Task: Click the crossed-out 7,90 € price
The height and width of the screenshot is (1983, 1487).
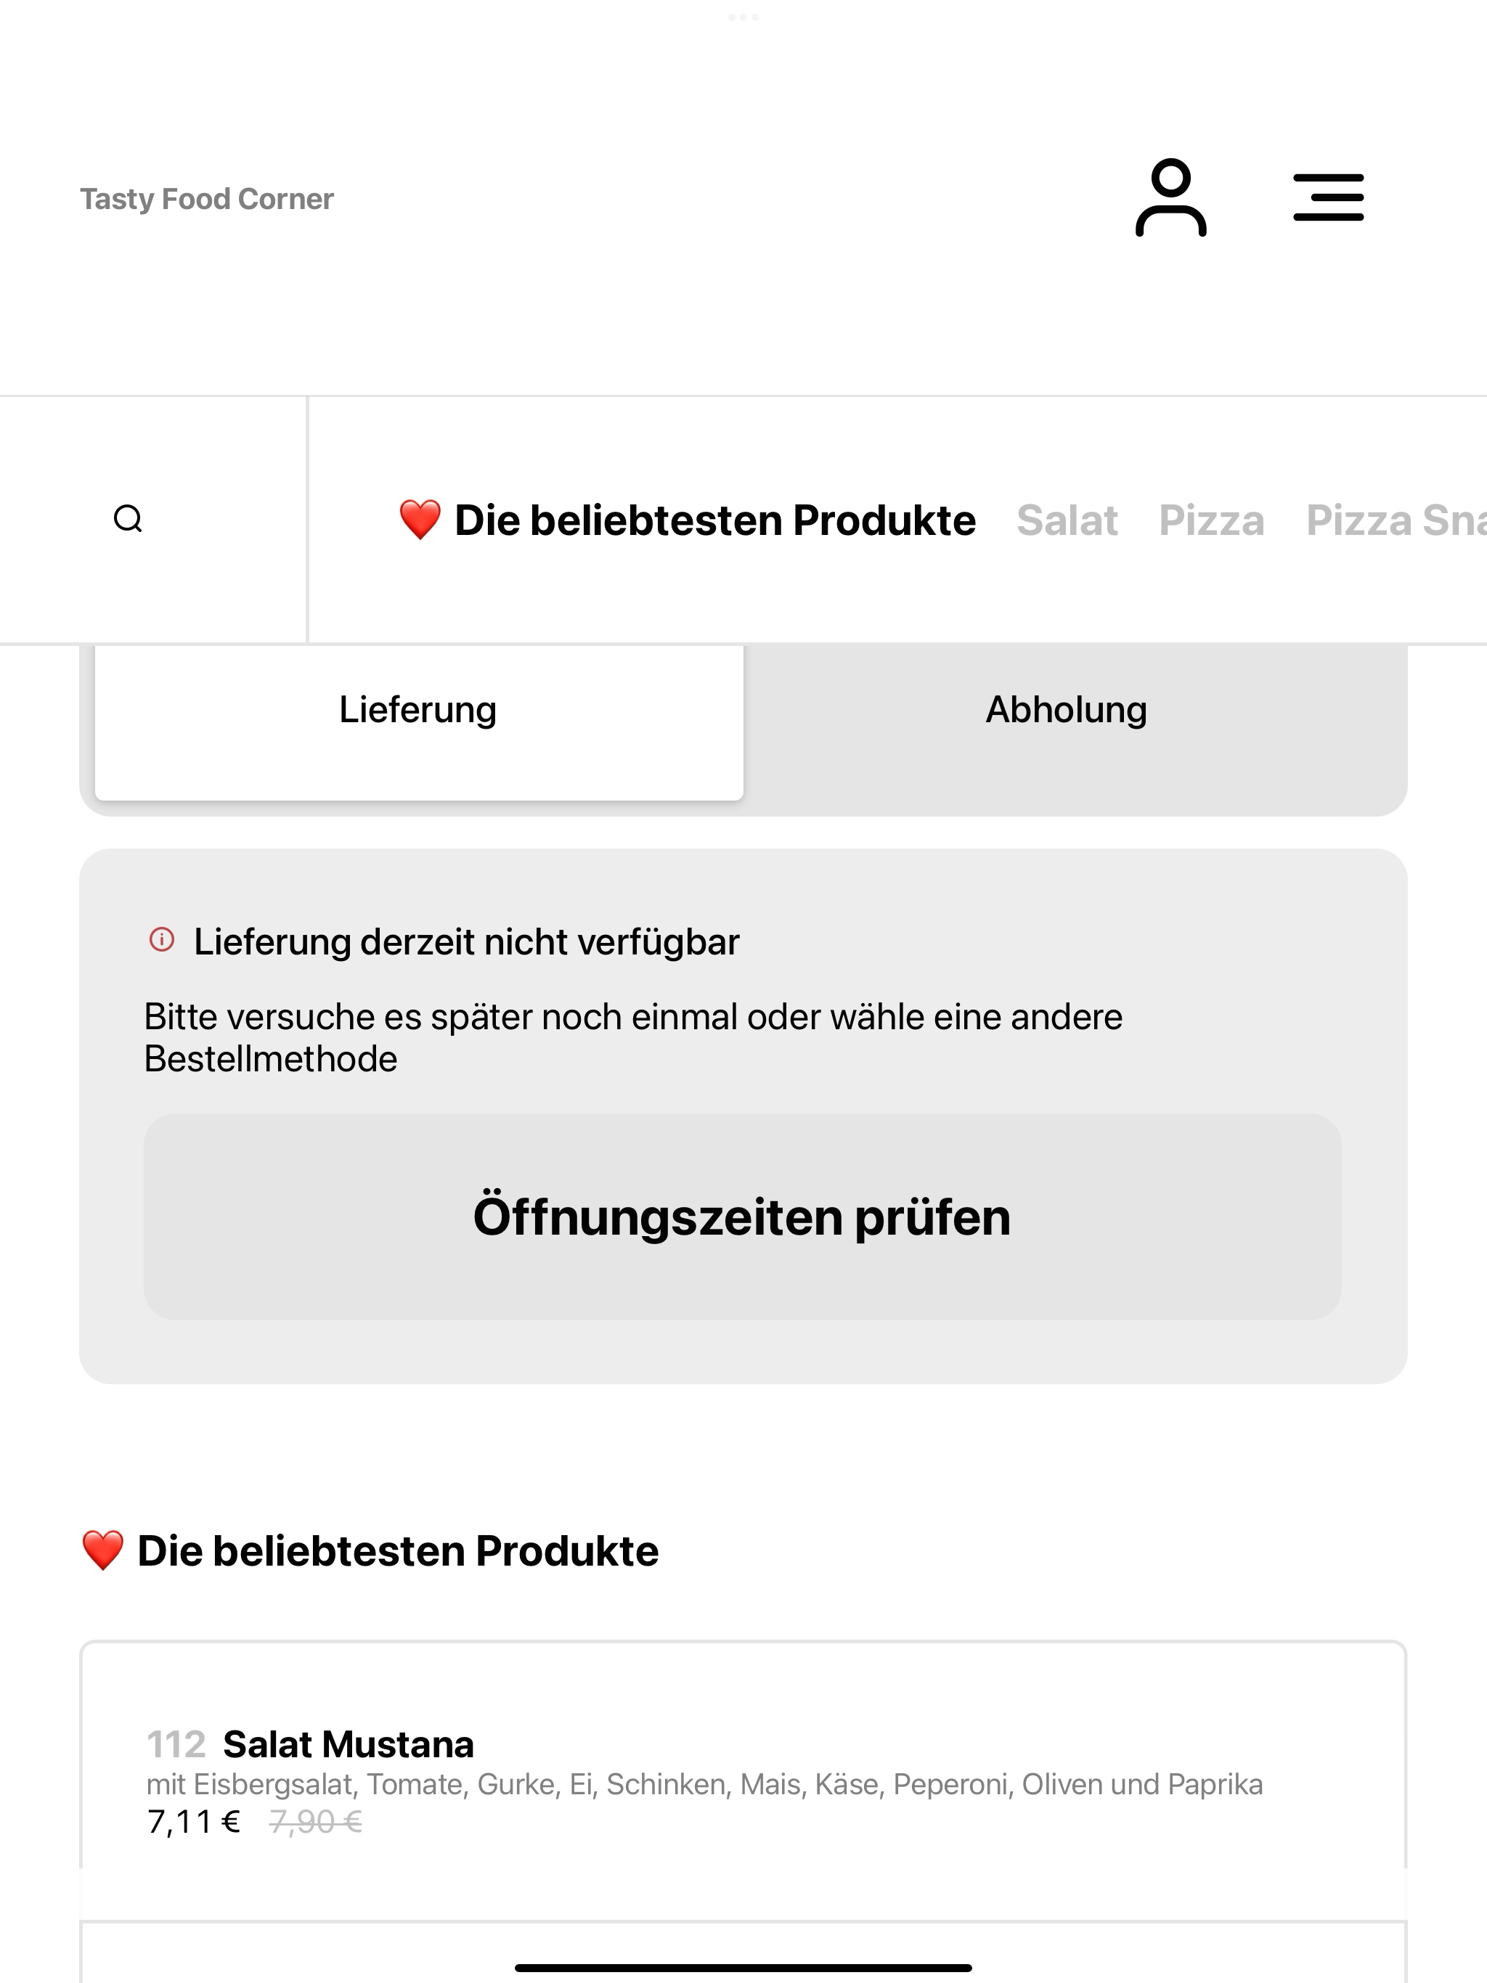Action: [316, 1823]
